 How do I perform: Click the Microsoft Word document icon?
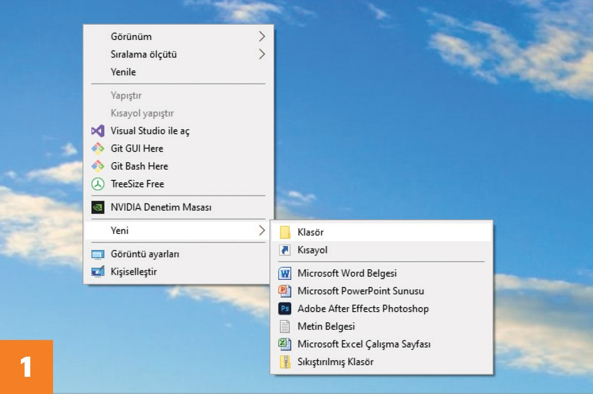[x=285, y=273]
